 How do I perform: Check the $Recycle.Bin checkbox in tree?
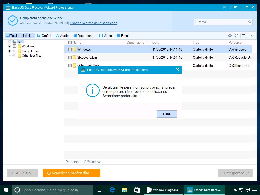14,51
